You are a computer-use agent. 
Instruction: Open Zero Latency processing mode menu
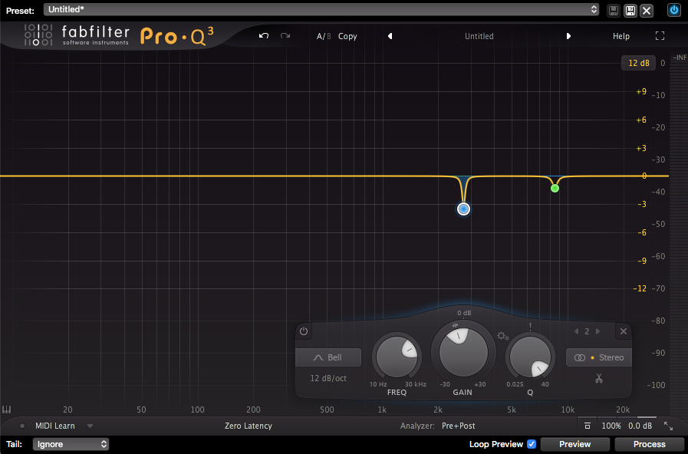click(249, 426)
